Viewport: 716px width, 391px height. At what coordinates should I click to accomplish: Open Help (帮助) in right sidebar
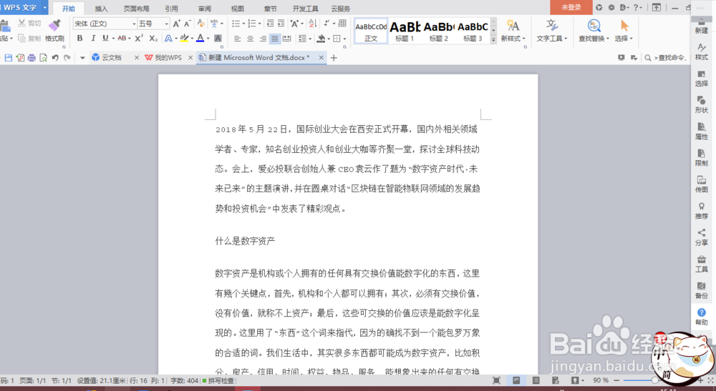[702, 317]
